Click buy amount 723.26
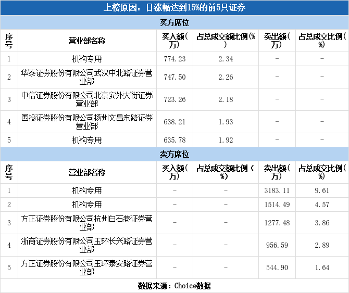The height and width of the screenshot is (293, 349). (174, 99)
